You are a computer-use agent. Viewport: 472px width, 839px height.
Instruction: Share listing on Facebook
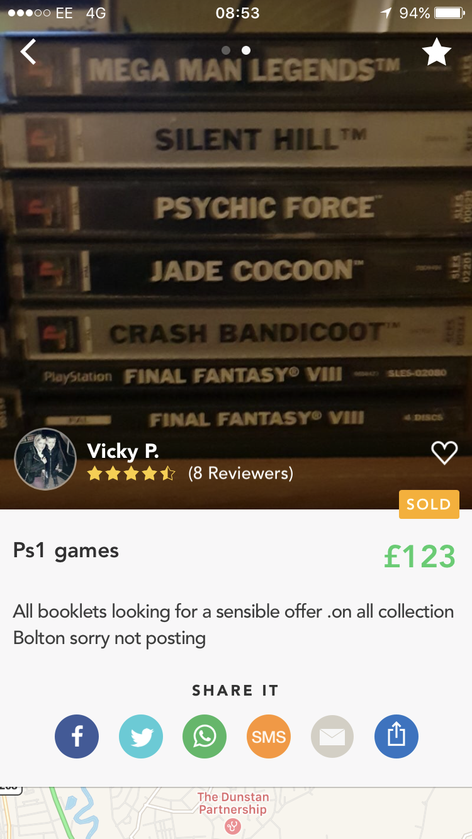pos(77,736)
